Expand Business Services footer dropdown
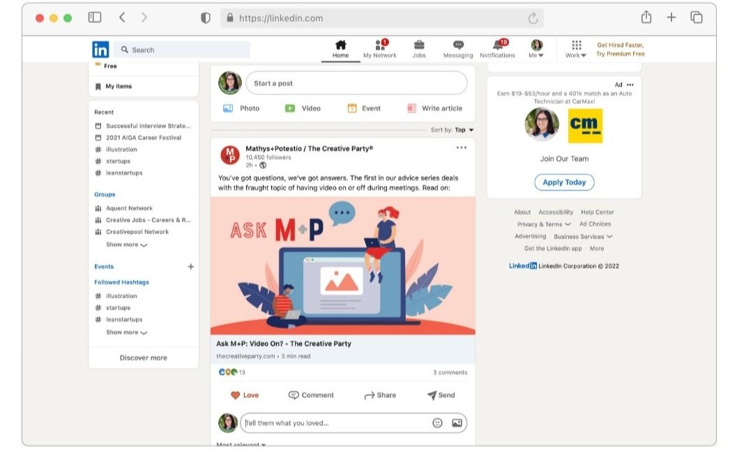 [x=583, y=237]
